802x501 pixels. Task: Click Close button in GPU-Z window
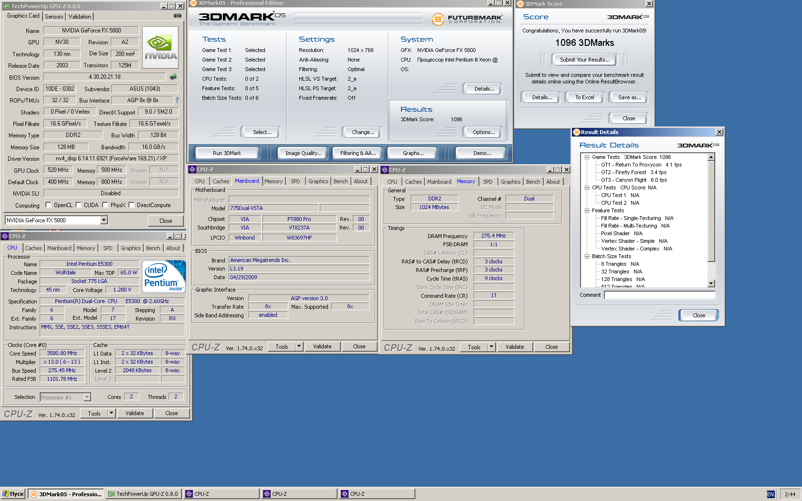coord(166,221)
